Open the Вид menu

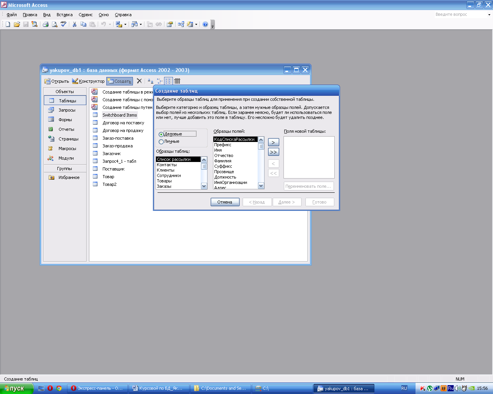click(x=47, y=15)
